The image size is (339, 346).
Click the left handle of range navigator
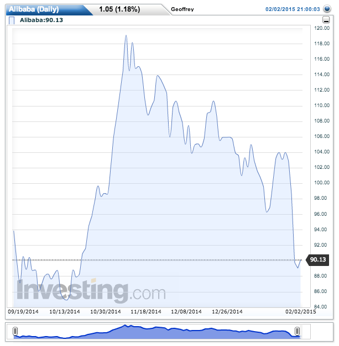15,331
